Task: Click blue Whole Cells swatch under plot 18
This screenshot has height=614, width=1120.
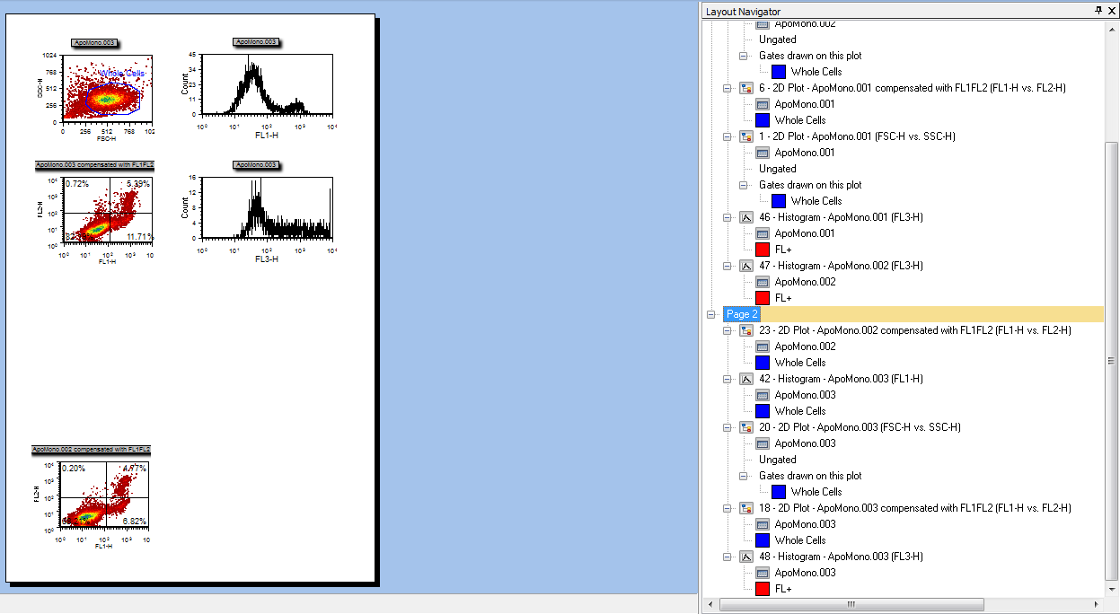Action: click(763, 540)
